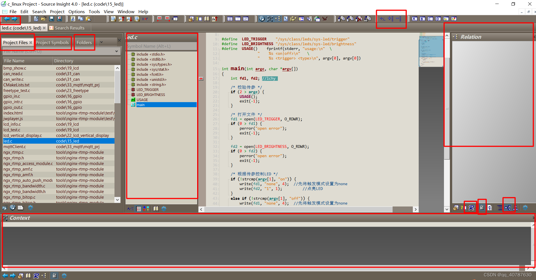Viewport: 536px width, 280px height.
Task: Toggle the Relation panel lock icon
Action: (x=482, y=208)
